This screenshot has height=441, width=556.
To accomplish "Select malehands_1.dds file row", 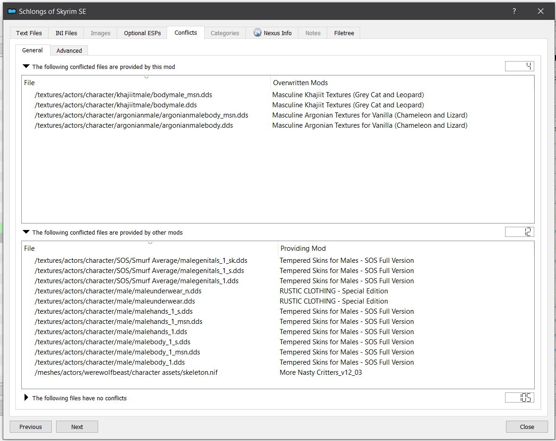I will click(278, 332).
